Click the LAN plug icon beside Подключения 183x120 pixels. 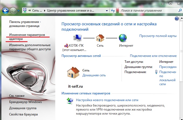(x=156, y=72)
